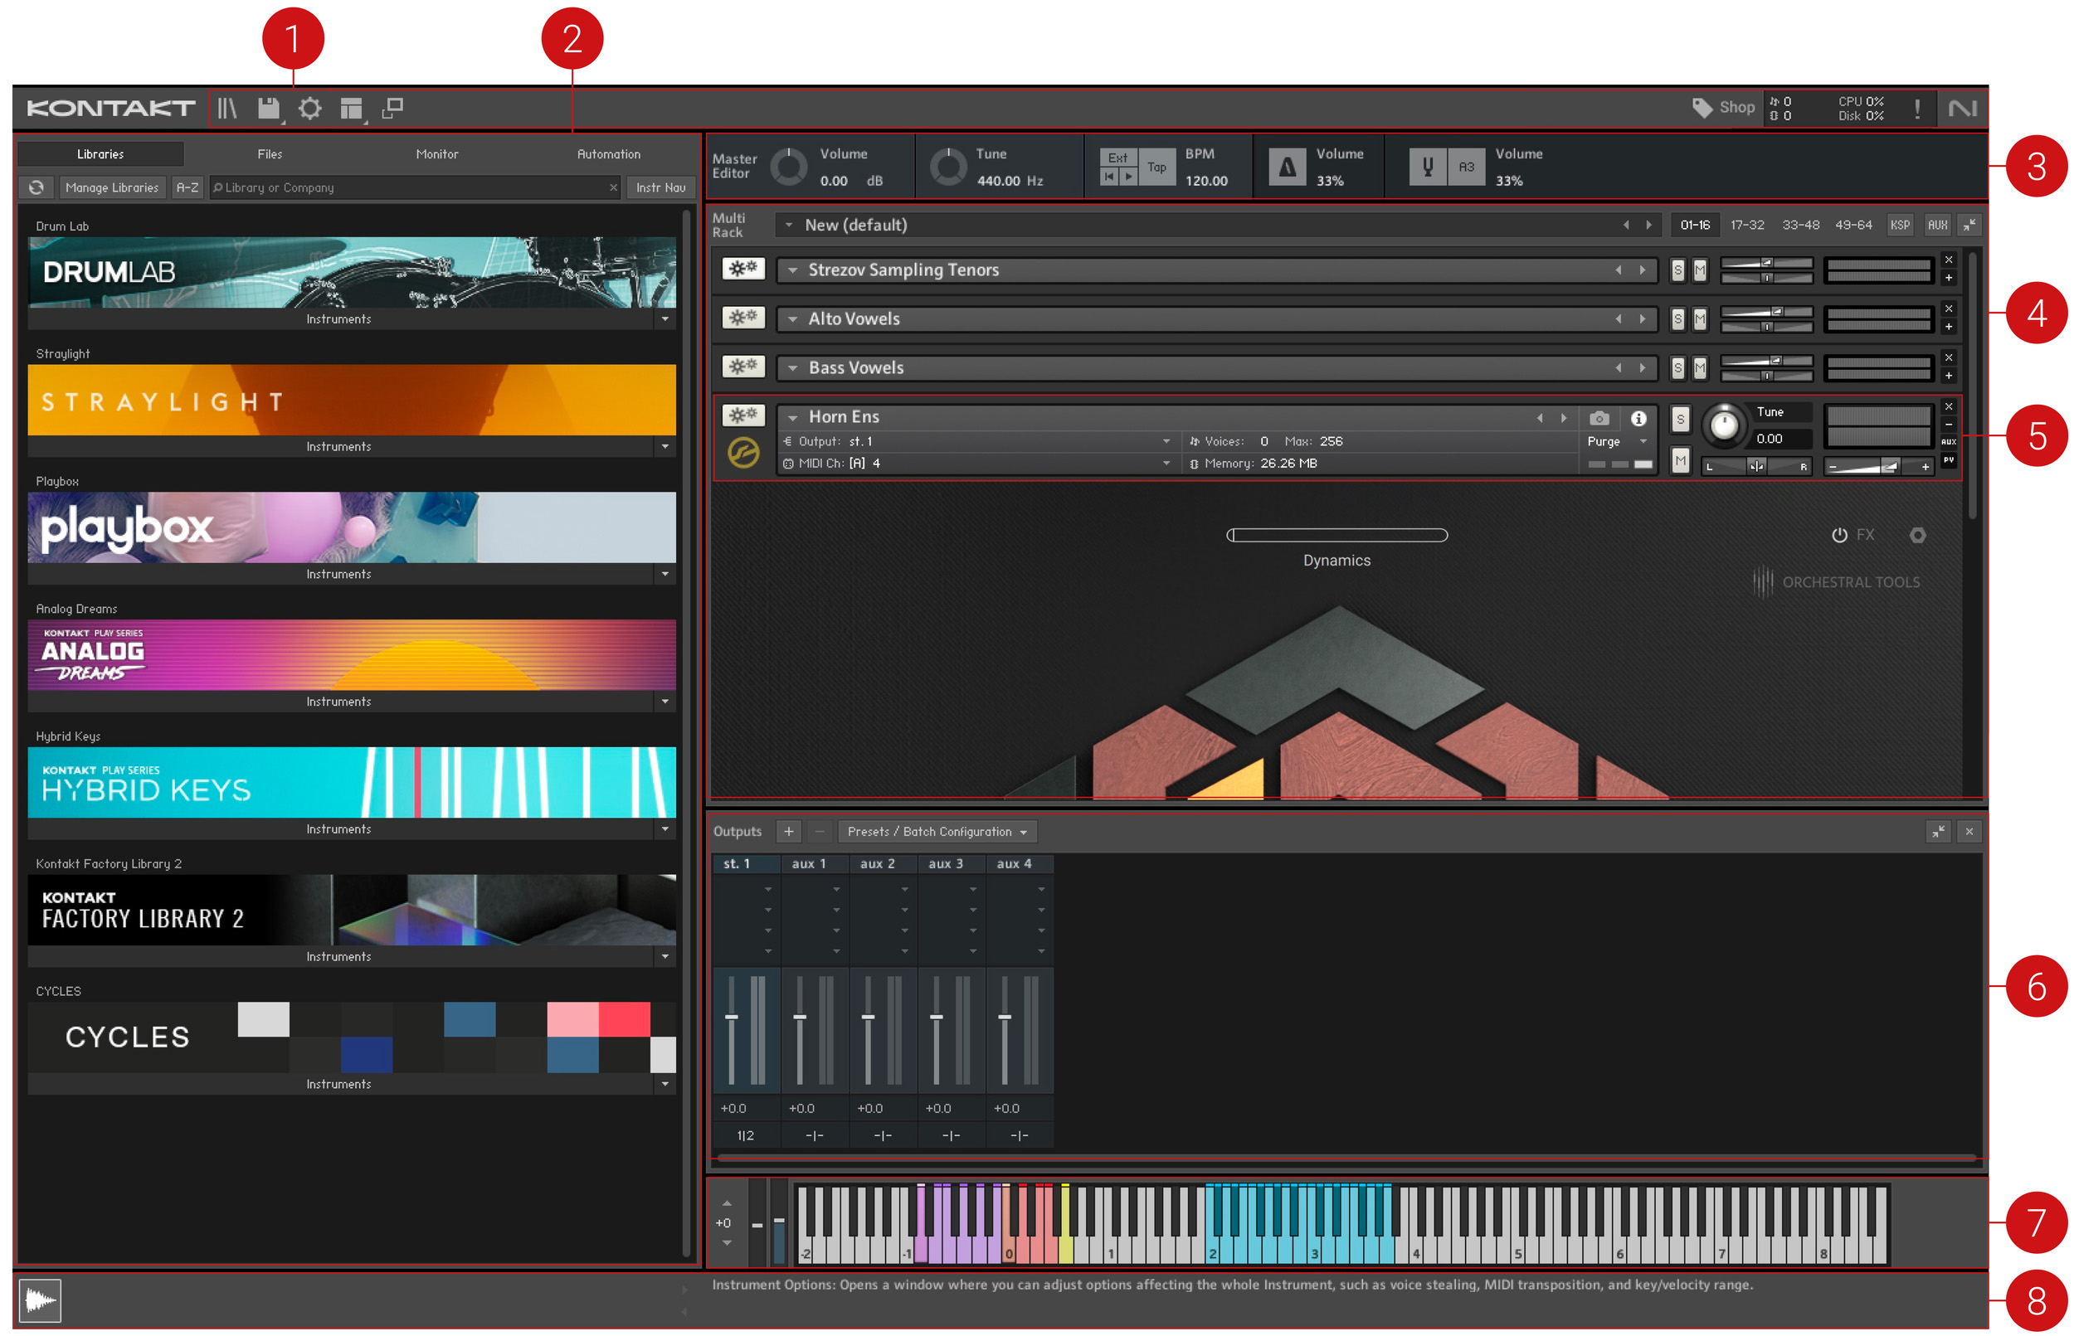Solo the Alto Vowels instrument
2074x1336 pixels.
(1677, 319)
